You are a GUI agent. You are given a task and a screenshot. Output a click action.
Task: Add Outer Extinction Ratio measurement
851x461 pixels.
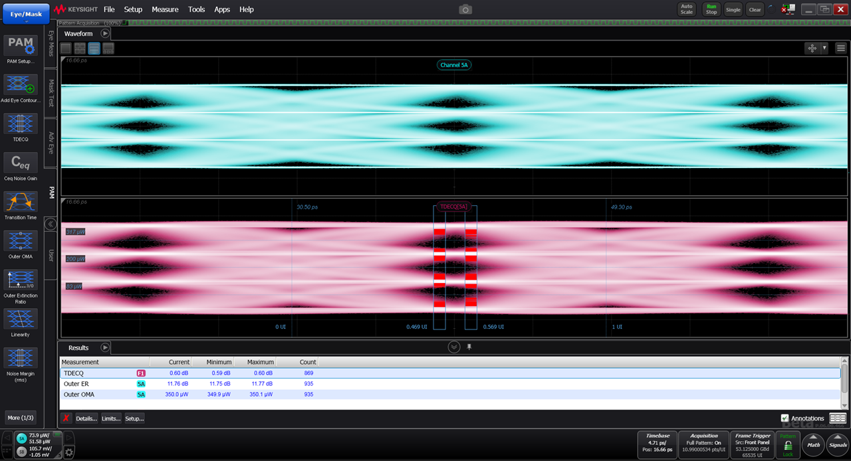pyautogui.click(x=21, y=280)
